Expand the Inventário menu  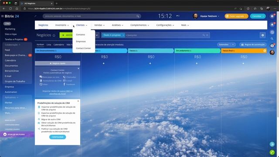coord(62,25)
